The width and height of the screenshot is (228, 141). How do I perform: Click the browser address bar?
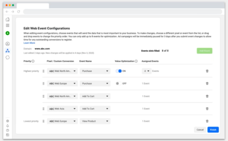(123, 12)
